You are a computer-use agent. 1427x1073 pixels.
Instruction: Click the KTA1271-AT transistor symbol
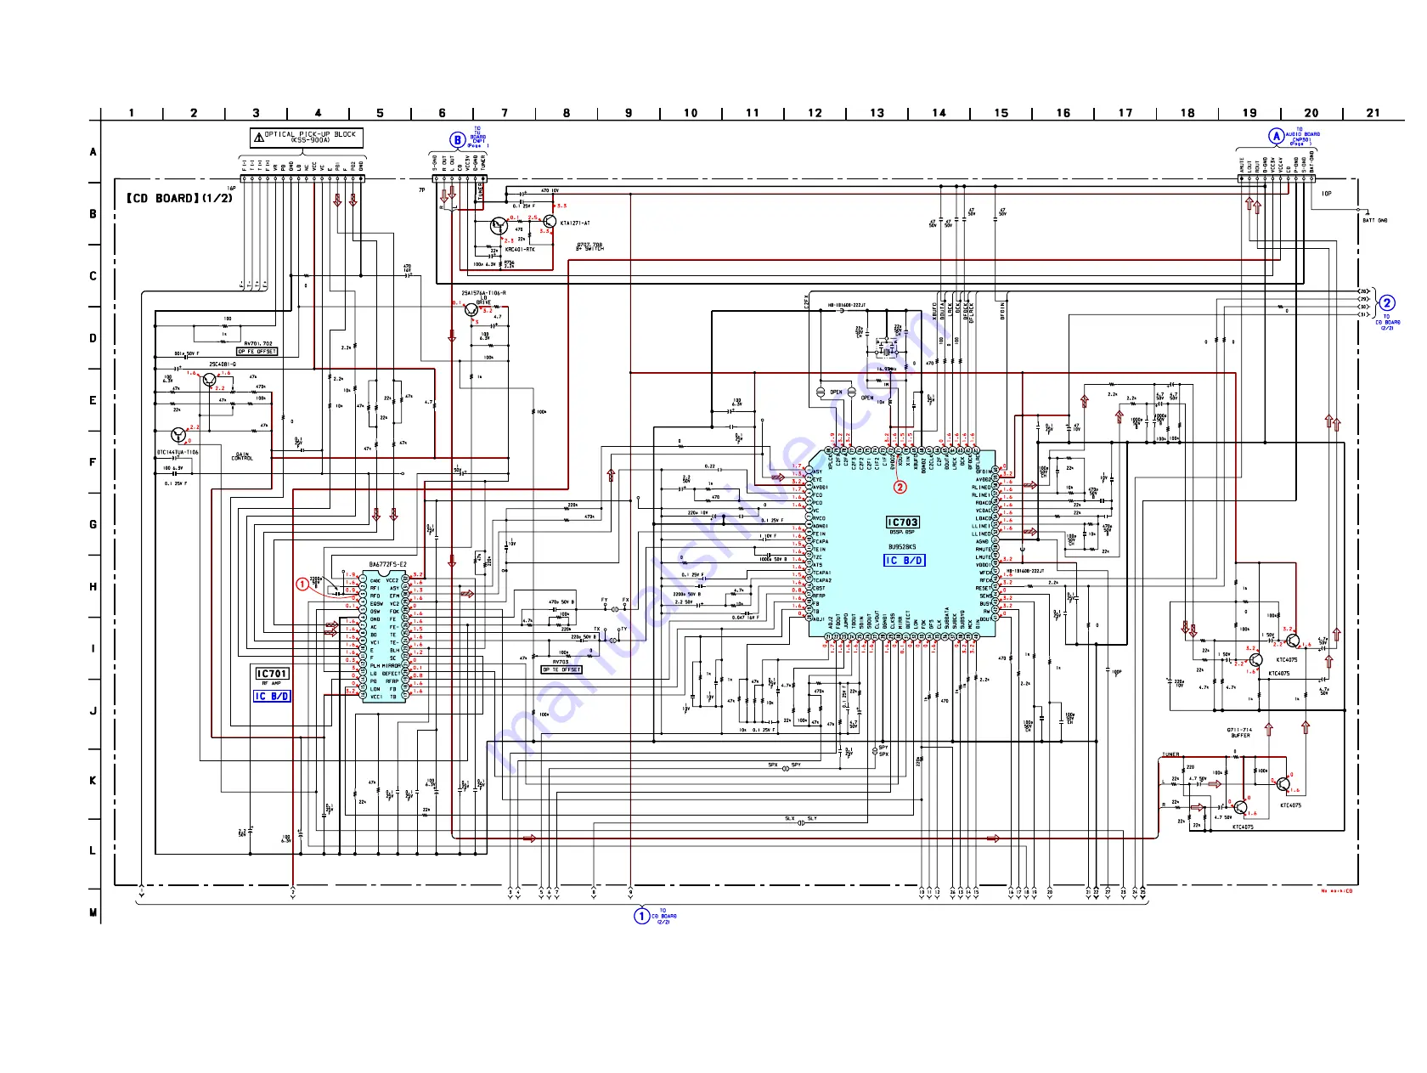[x=549, y=222]
